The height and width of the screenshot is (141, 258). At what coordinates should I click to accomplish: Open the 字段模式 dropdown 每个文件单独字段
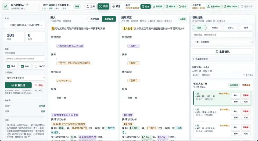(25, 78)
